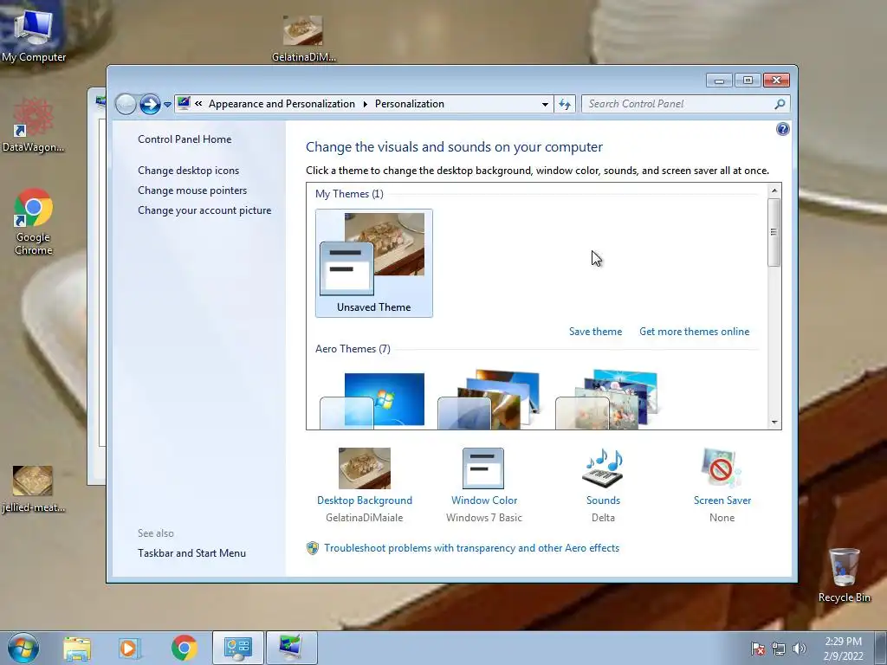The width and height of the screenshot is (887, 665).
Task: Open Desktop Background text link
Action: [x=365, y=500]
